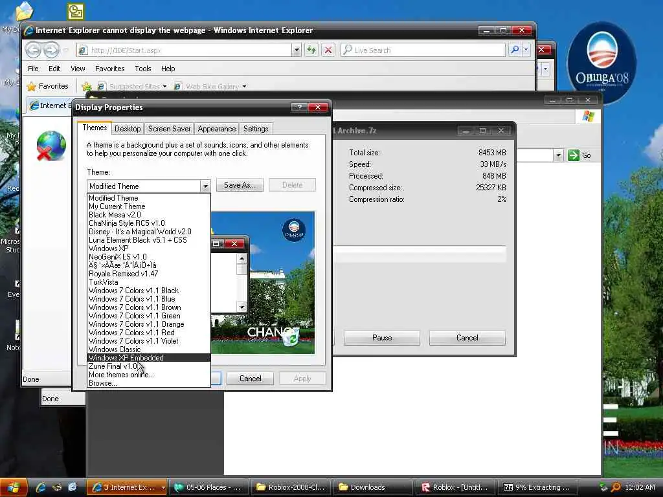
Task: Open the Help menu in Internet Explorer
Action: point(168,69)
